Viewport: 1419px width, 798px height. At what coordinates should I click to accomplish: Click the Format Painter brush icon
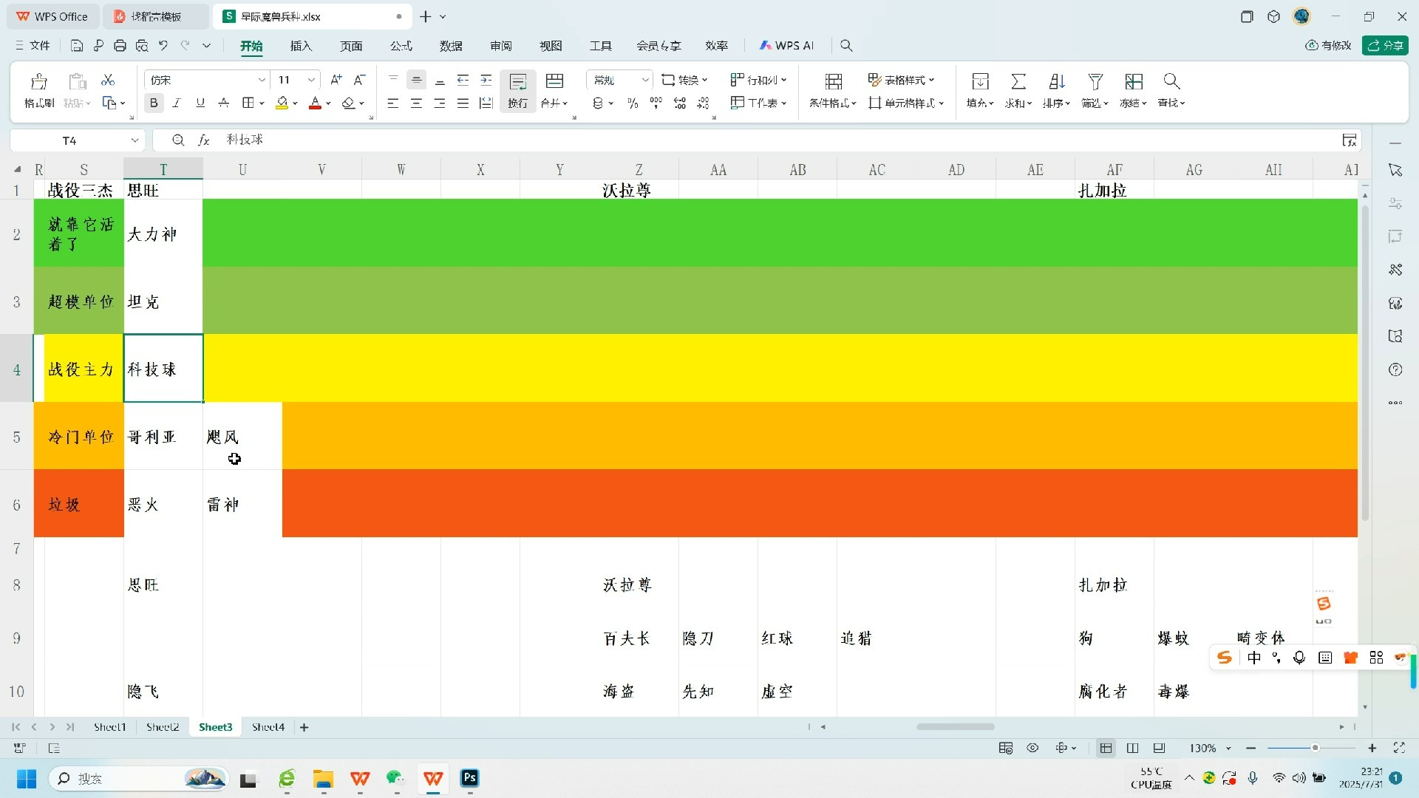38,81
